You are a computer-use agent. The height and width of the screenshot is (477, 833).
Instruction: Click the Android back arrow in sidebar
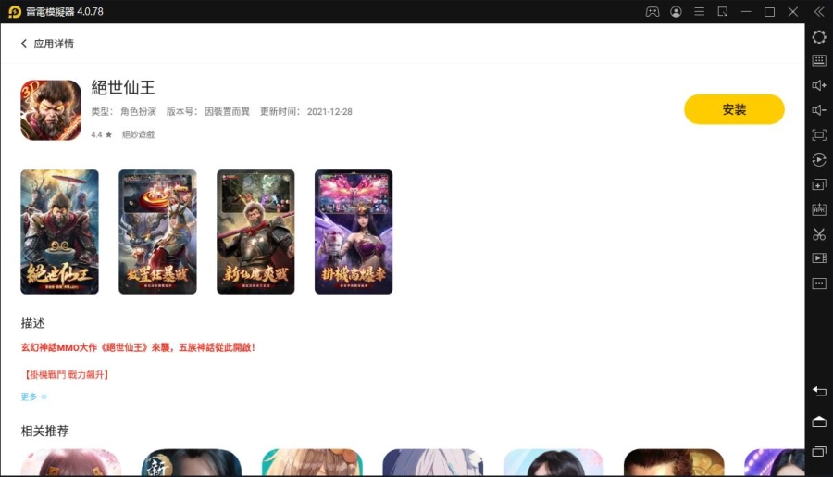(819, 392)
